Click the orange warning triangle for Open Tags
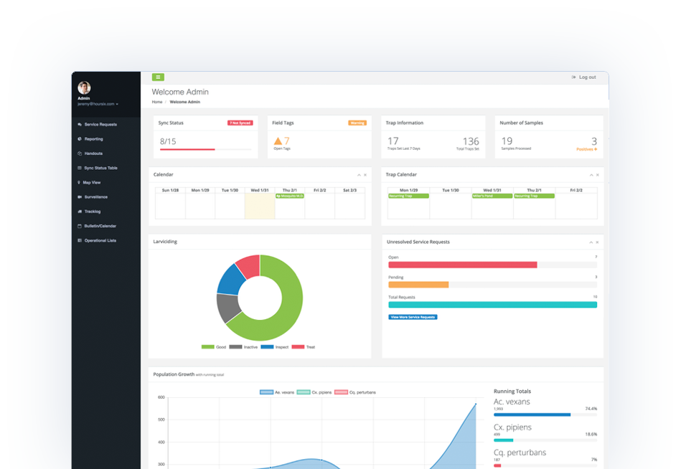Viewport: 681px width, 469px height. click(x=278, y=141)
